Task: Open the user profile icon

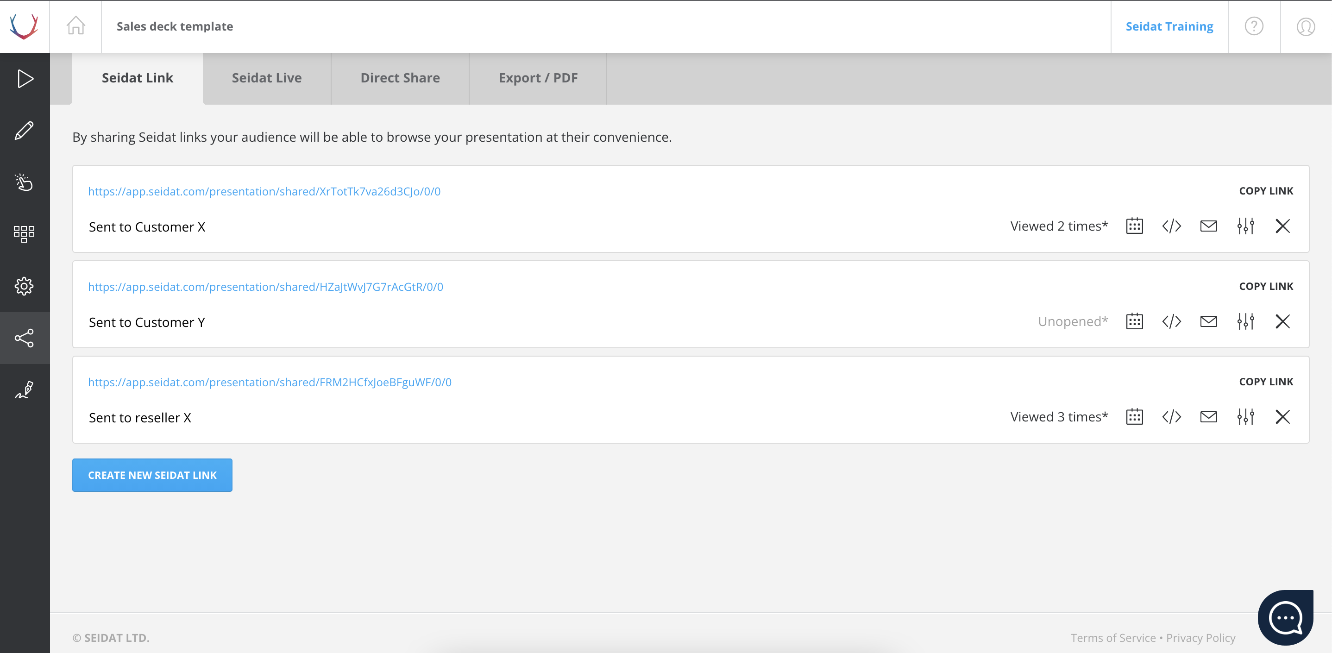Action: (1306, 26)
